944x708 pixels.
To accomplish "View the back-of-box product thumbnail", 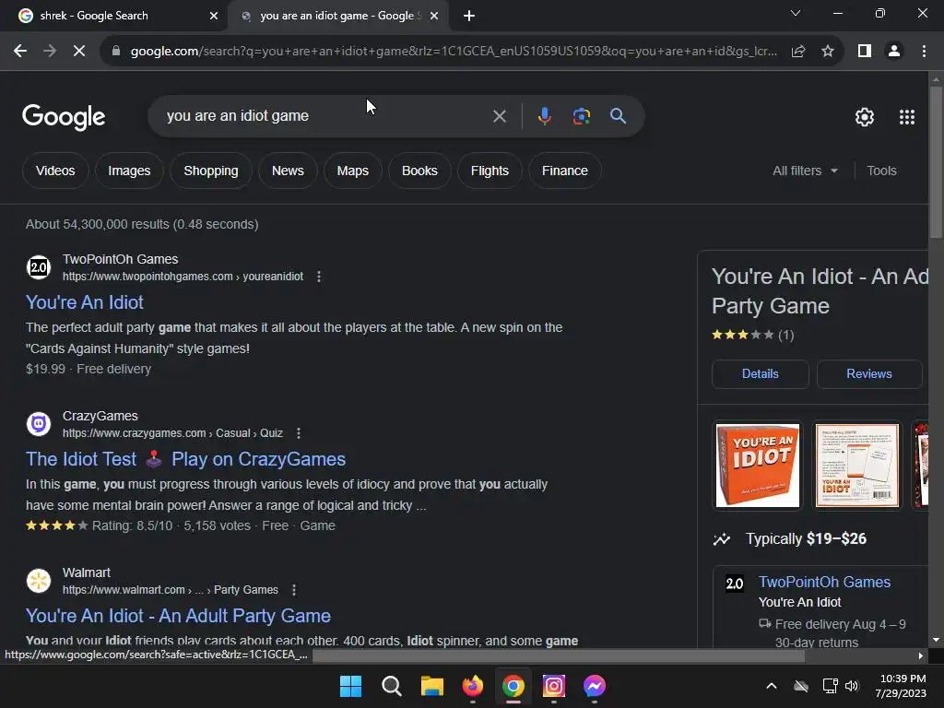I will tap(856, 465).
